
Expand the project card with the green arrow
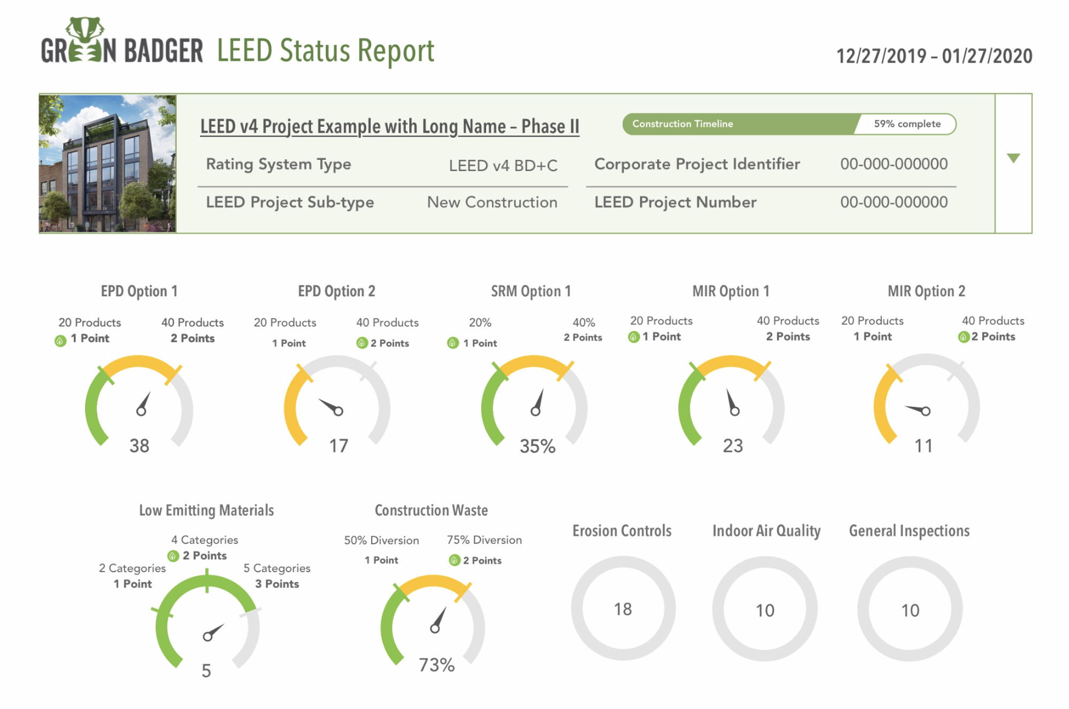[x=1013, y=158]
